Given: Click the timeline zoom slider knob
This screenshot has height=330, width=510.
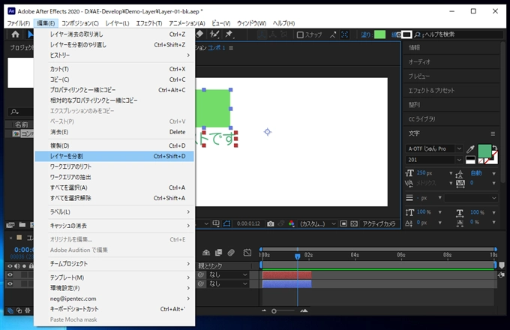Looking at the screenshot, I should [274, 311].
